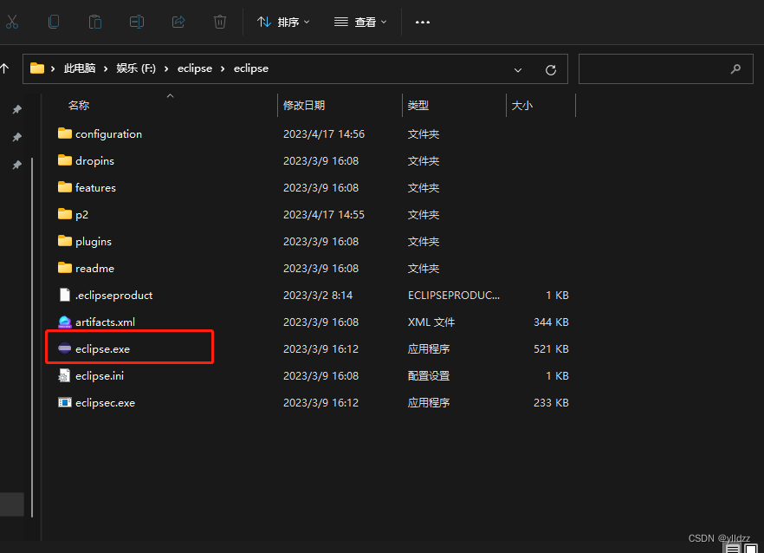Open the 排序 sort dropdown
The image size is (764, 553).
pos(283,22)
